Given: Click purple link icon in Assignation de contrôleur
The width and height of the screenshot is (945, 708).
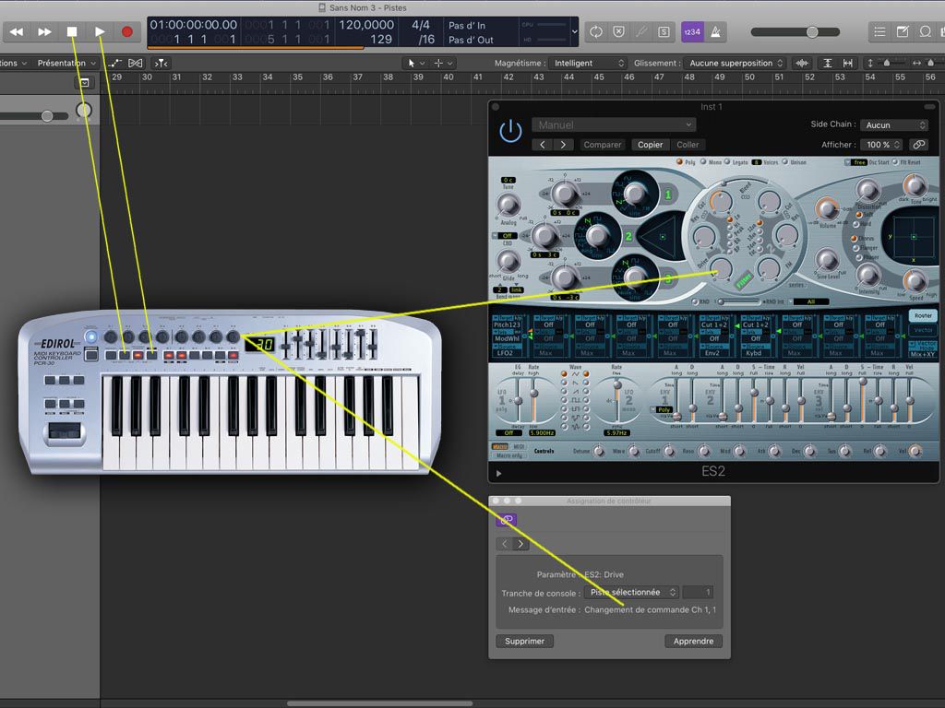Looking at the screenshot, I should tap(507, 520).
